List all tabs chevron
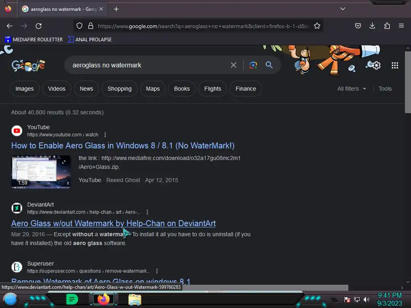The height and width of the screenshot is (308, 411). pos(343,9)
